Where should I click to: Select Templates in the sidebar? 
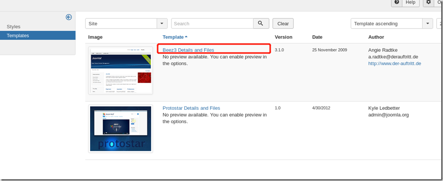coord(37,36)
